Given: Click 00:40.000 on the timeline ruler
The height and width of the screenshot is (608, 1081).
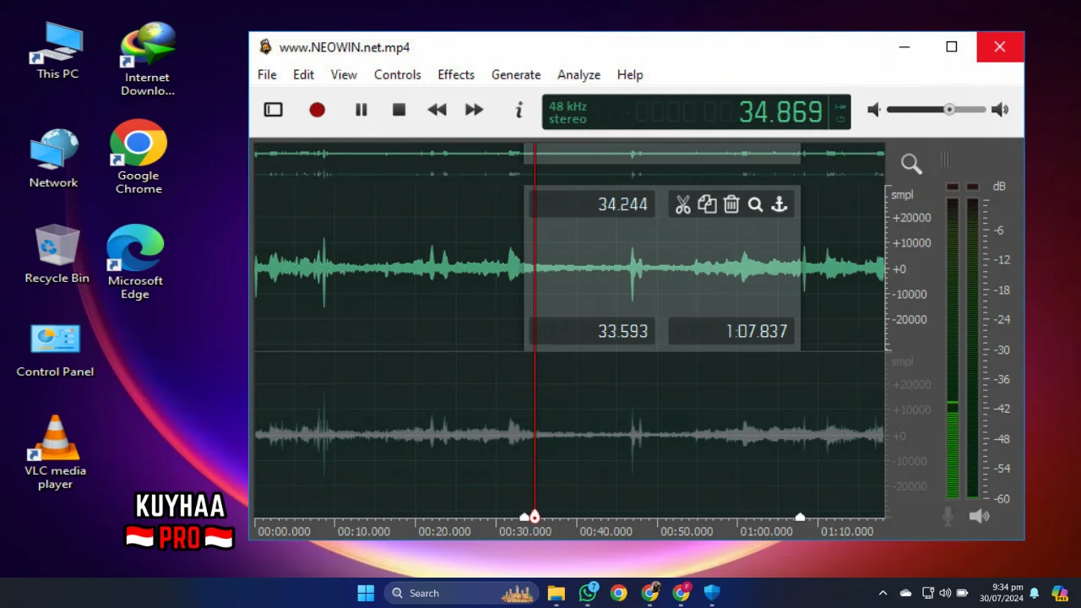Looking at the screenshot, I should pyautogui.click(x=606, y=532).
